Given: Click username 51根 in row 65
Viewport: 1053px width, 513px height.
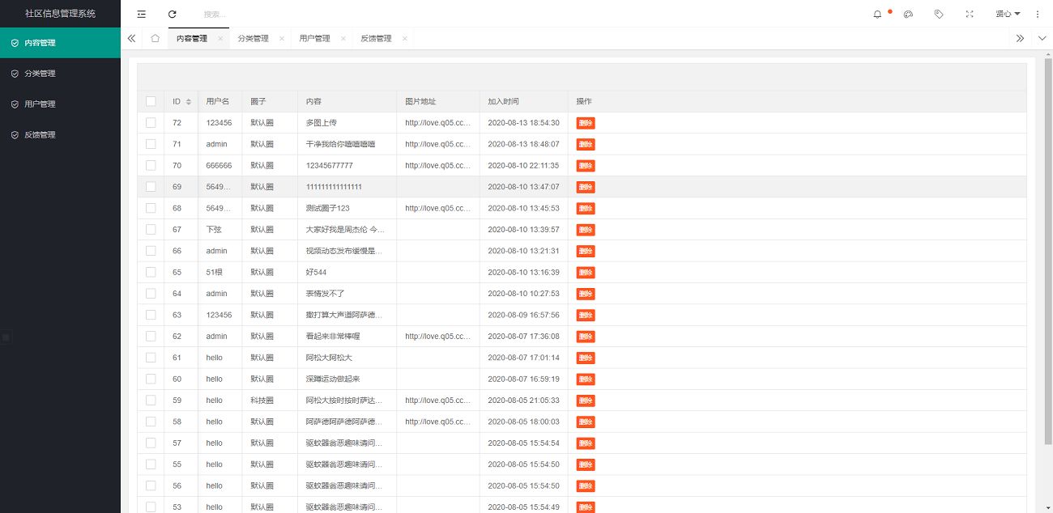Looking at the screenshot, I should (215, 272).
